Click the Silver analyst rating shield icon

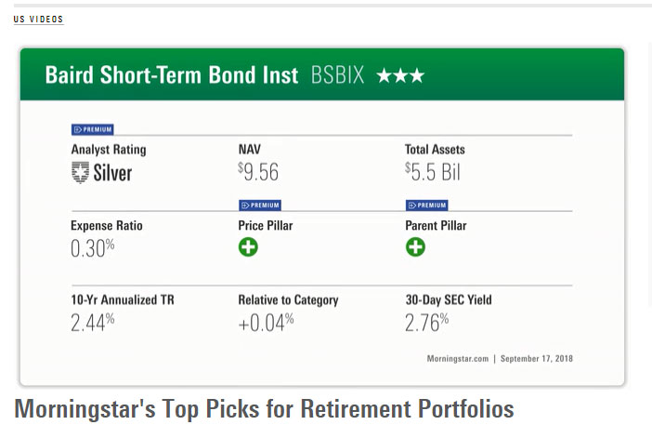tap(80, 172)
